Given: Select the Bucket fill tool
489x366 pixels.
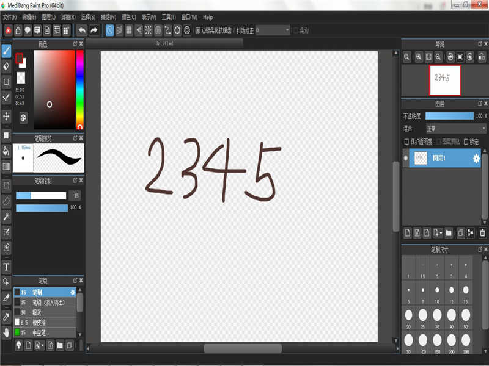Looking at the screenshot, I should click(6, 151).
